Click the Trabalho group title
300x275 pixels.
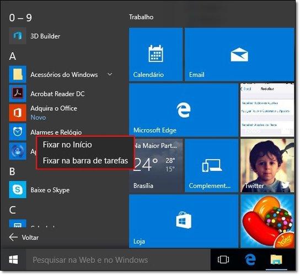[x=141, y=17]
